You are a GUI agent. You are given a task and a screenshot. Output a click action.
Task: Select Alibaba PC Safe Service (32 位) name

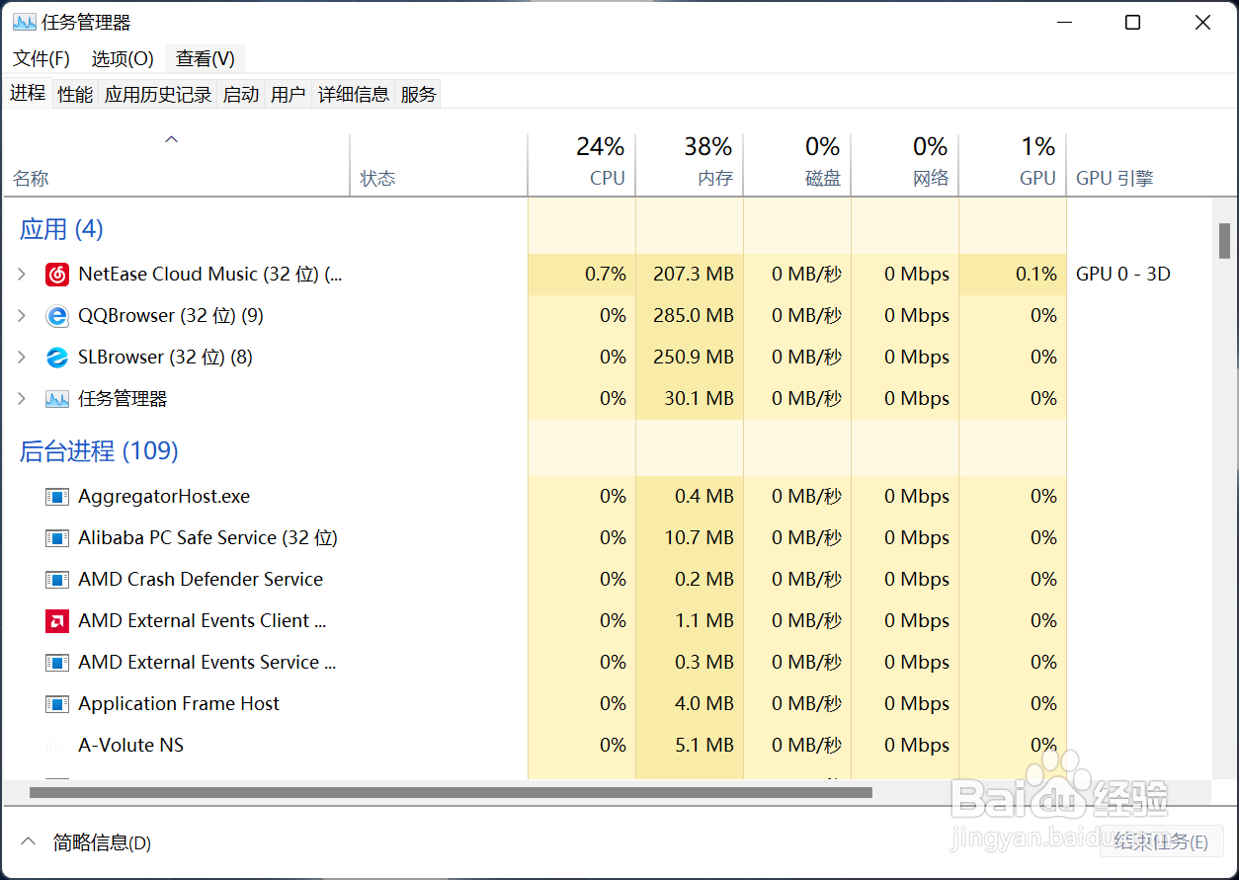(x=207, y=538)
